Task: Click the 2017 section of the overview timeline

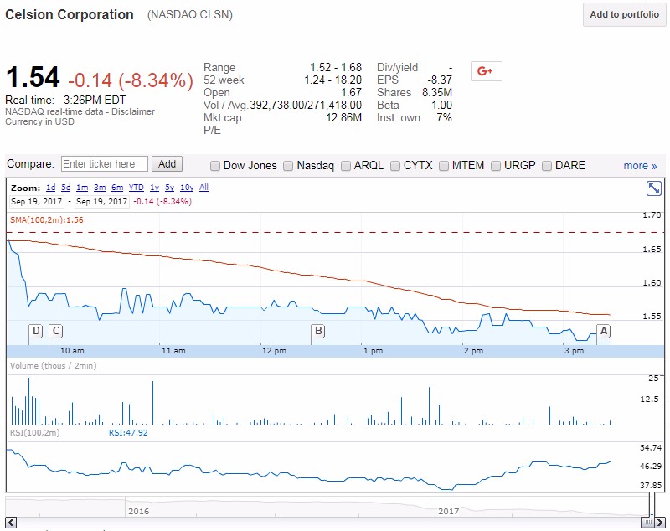Action: tap(448, 511)
